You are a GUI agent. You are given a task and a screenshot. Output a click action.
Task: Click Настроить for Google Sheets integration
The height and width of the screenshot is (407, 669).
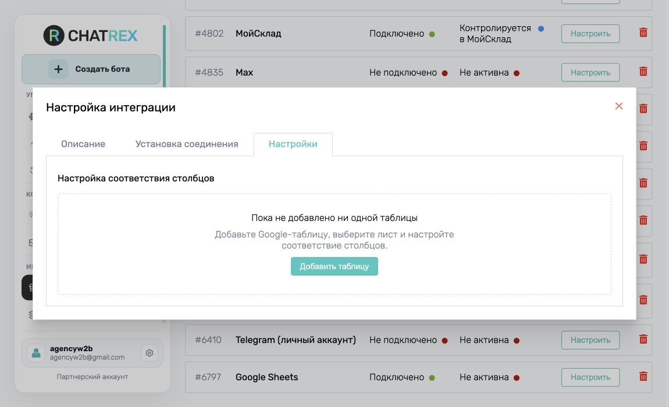click(590, 377)
